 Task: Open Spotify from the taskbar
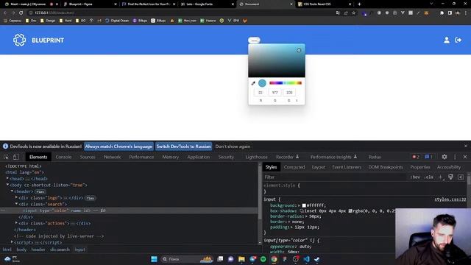tap(263, 259)
